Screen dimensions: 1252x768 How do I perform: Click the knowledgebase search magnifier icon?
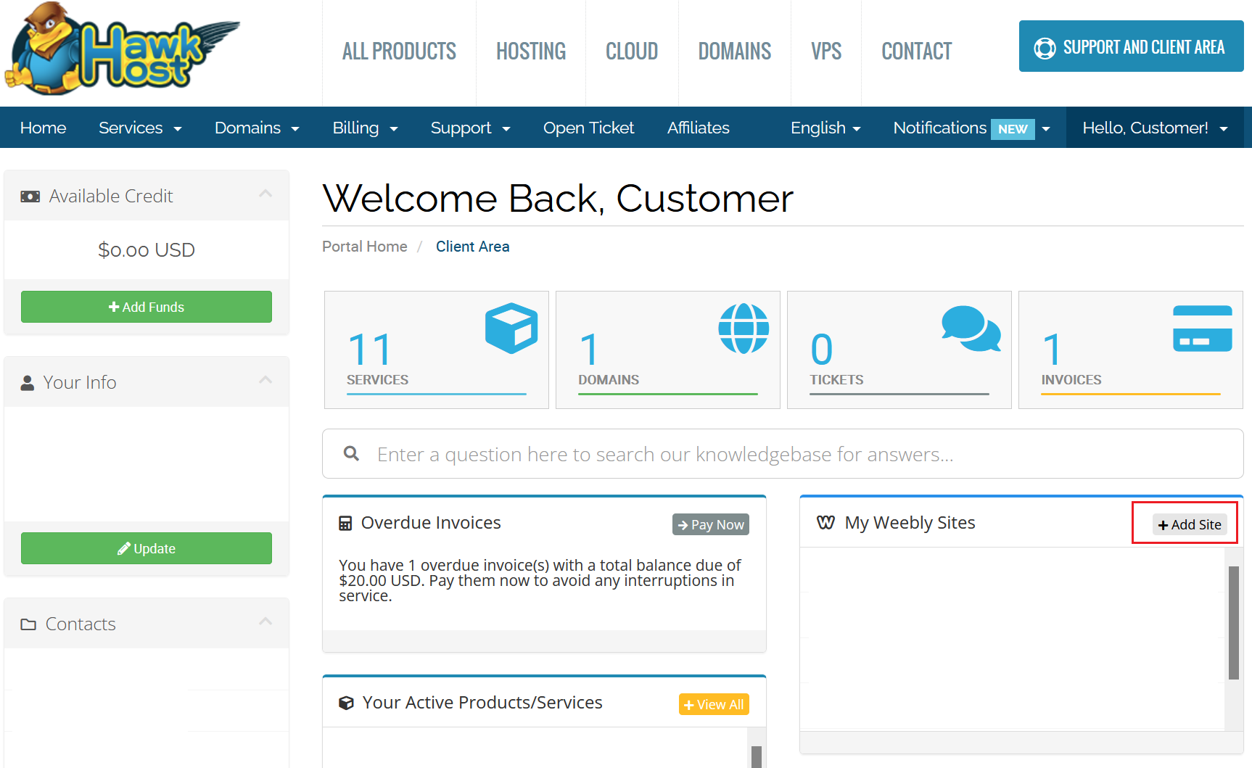click(351, 453)
